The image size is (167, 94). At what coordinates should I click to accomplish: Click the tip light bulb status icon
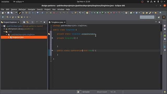(x=165, y=92)
